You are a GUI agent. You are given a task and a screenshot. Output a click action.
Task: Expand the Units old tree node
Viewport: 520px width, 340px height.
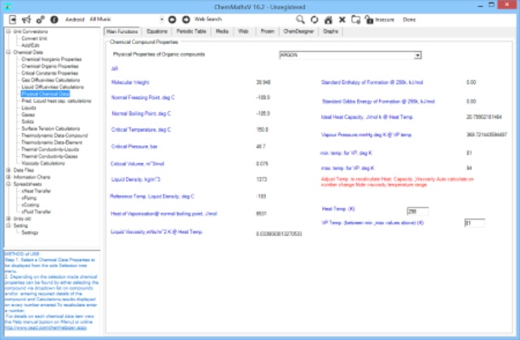pos(8,218)
